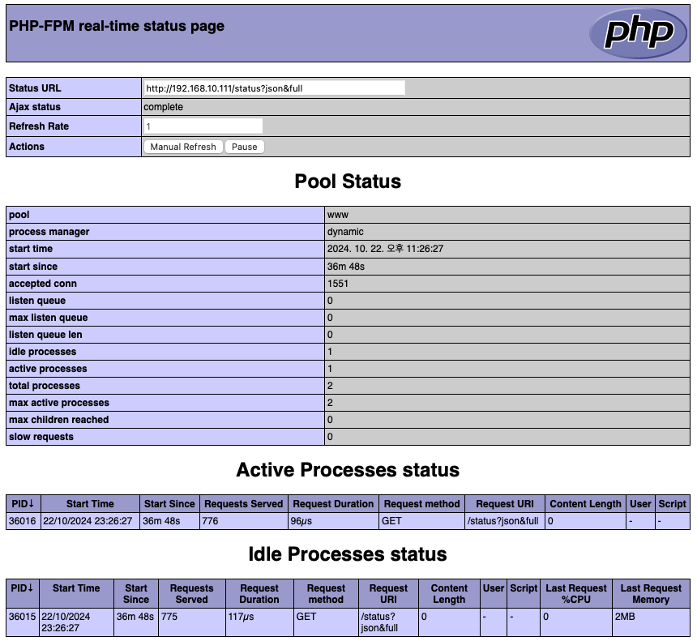Click the 'Idle Processes status' heading
This screenshot has height=641, width=697.
(x=348, y=553)
